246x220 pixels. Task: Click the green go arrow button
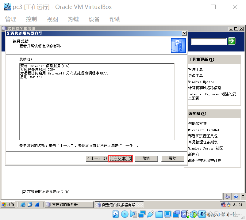point(232,41)
